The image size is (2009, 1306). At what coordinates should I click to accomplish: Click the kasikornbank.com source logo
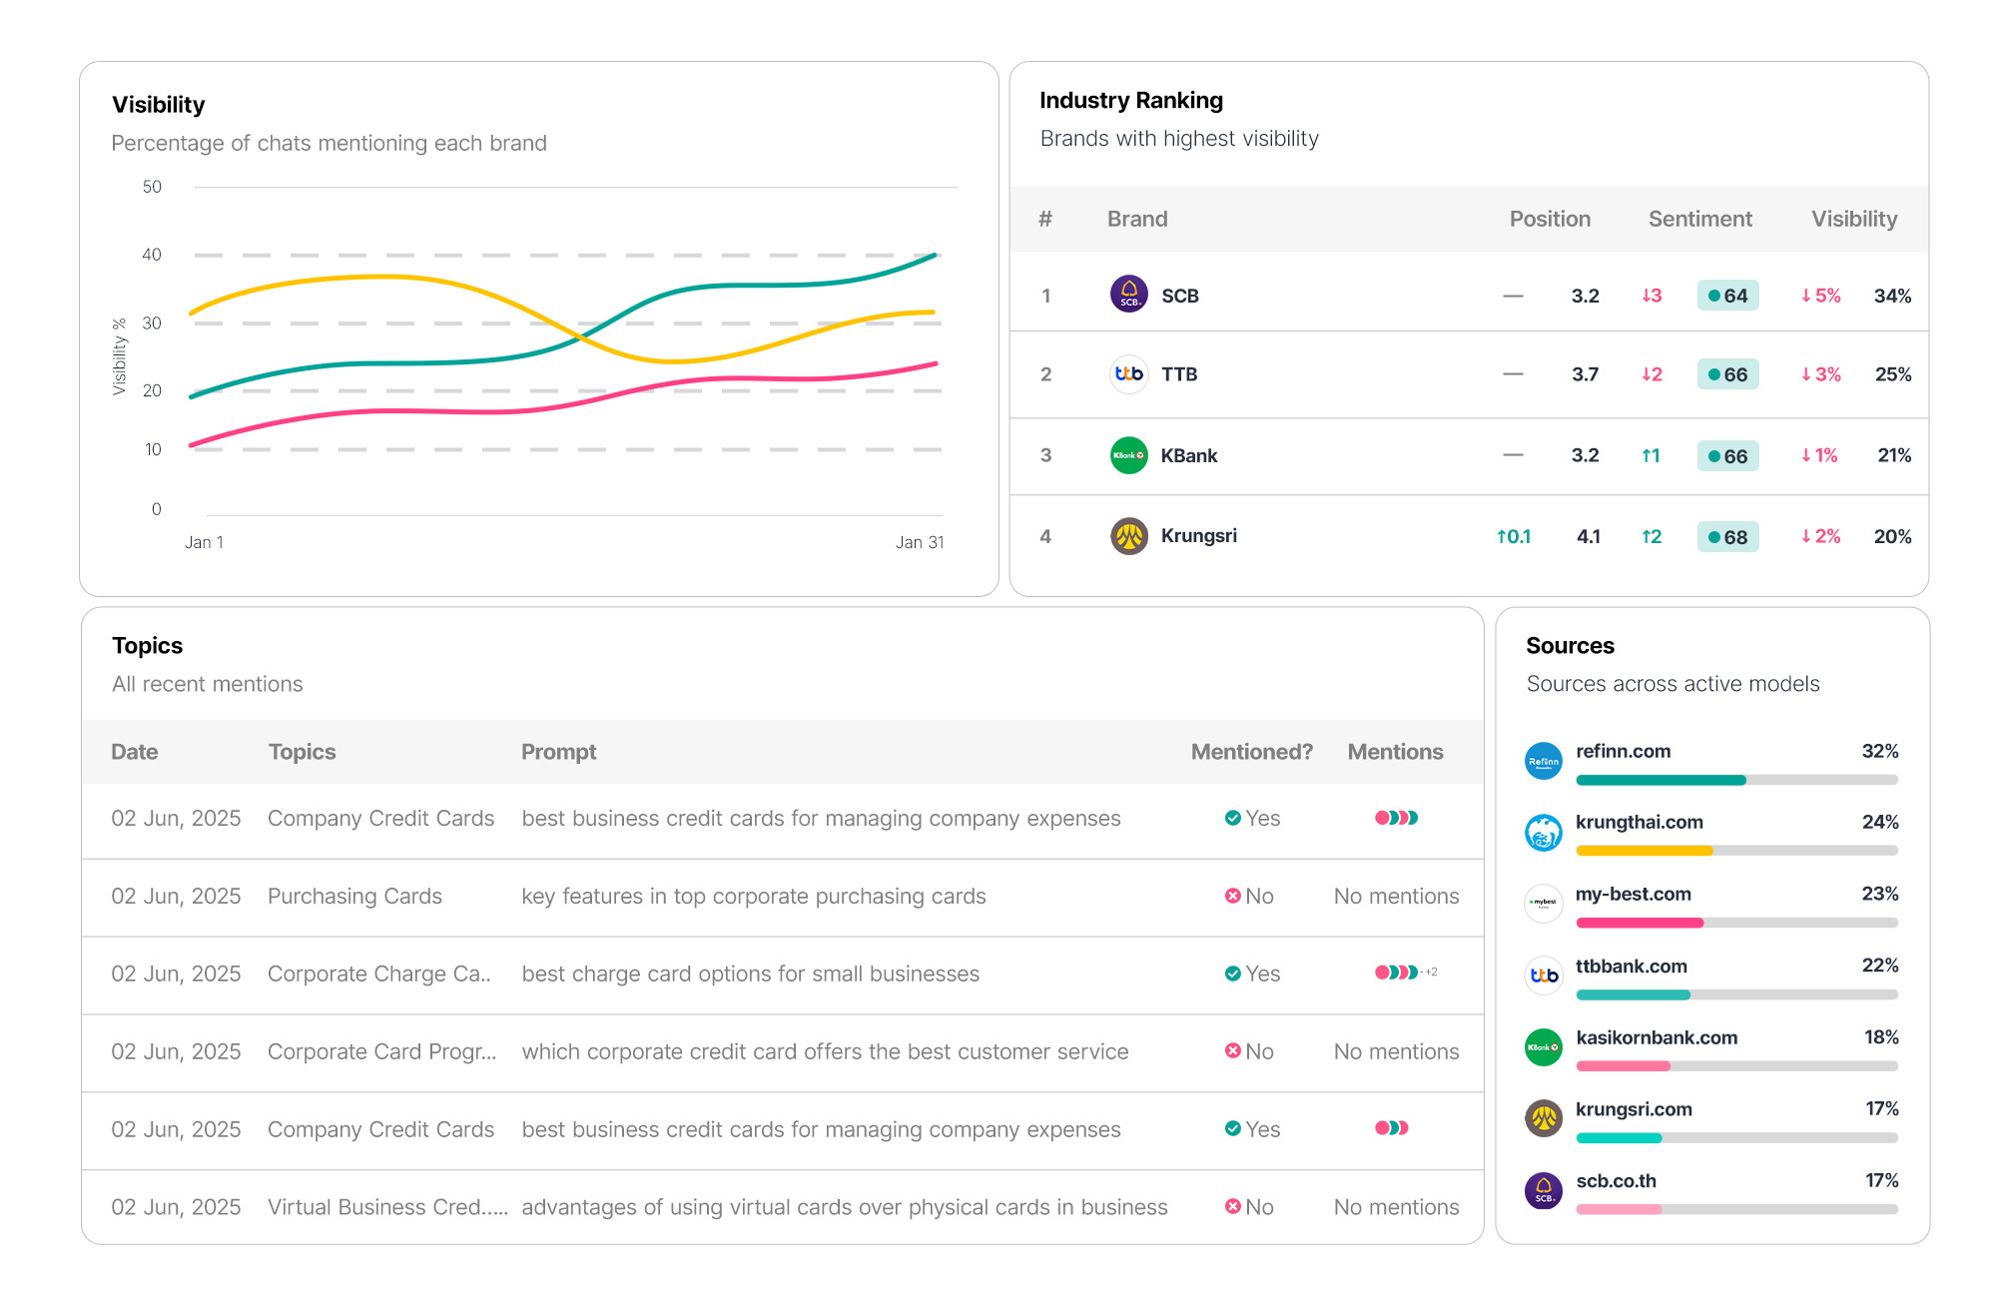click(1543, 1047)
